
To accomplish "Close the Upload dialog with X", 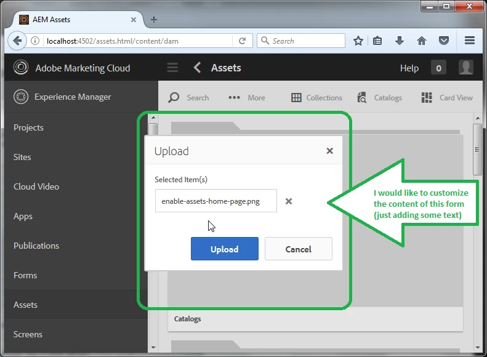I will click(x=330, y=151).
